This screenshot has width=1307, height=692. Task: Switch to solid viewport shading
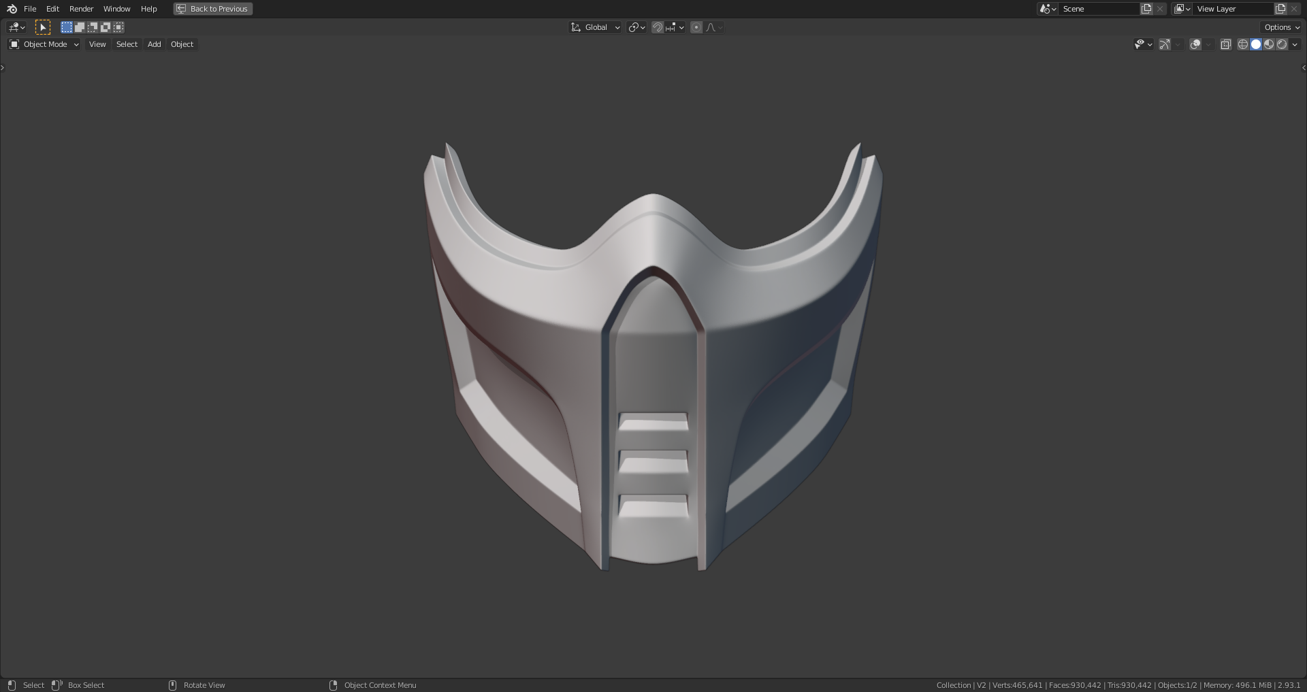(x=1256, y=44)
